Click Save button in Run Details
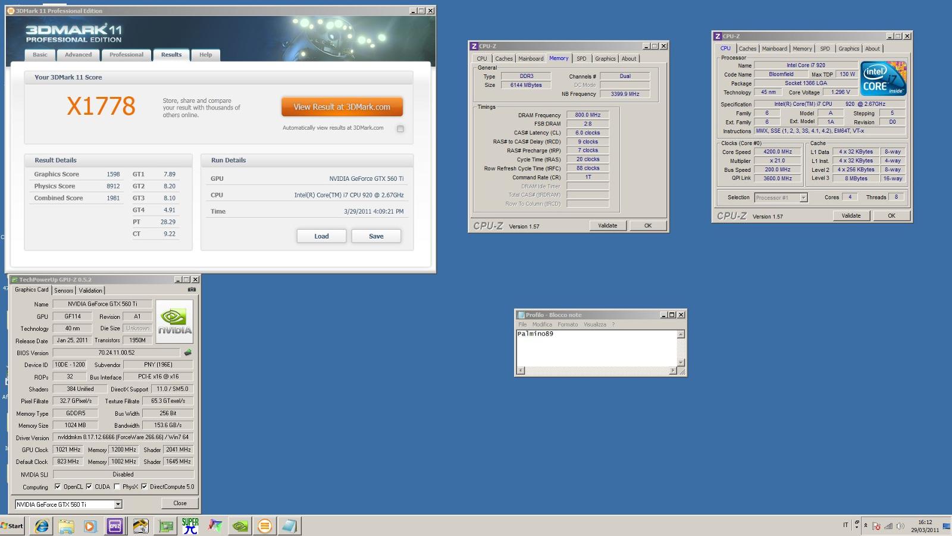The width and height of the screenshot is (952, 536). click(x=376, y=236)
